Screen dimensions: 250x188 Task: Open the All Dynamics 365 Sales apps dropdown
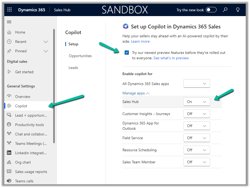197,83
